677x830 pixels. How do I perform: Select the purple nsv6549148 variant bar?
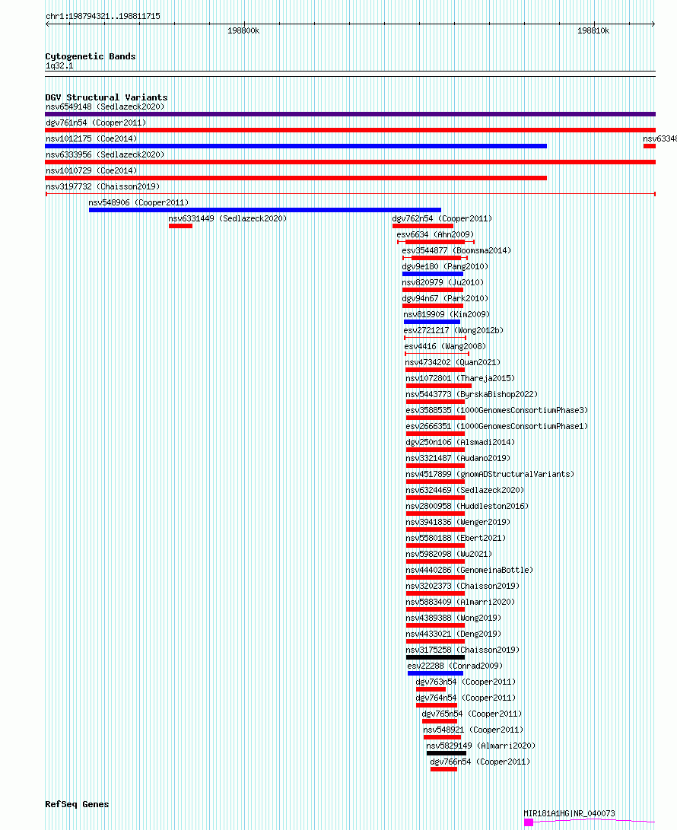click(351, 114)
